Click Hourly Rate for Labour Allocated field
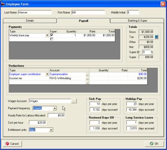167x150 pixels. click(x=56, y=115)
